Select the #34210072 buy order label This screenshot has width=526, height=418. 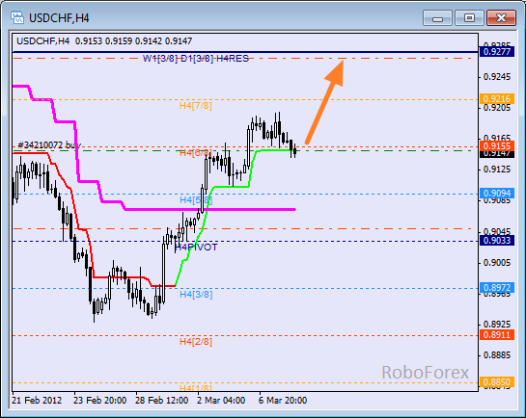[49, 144]
